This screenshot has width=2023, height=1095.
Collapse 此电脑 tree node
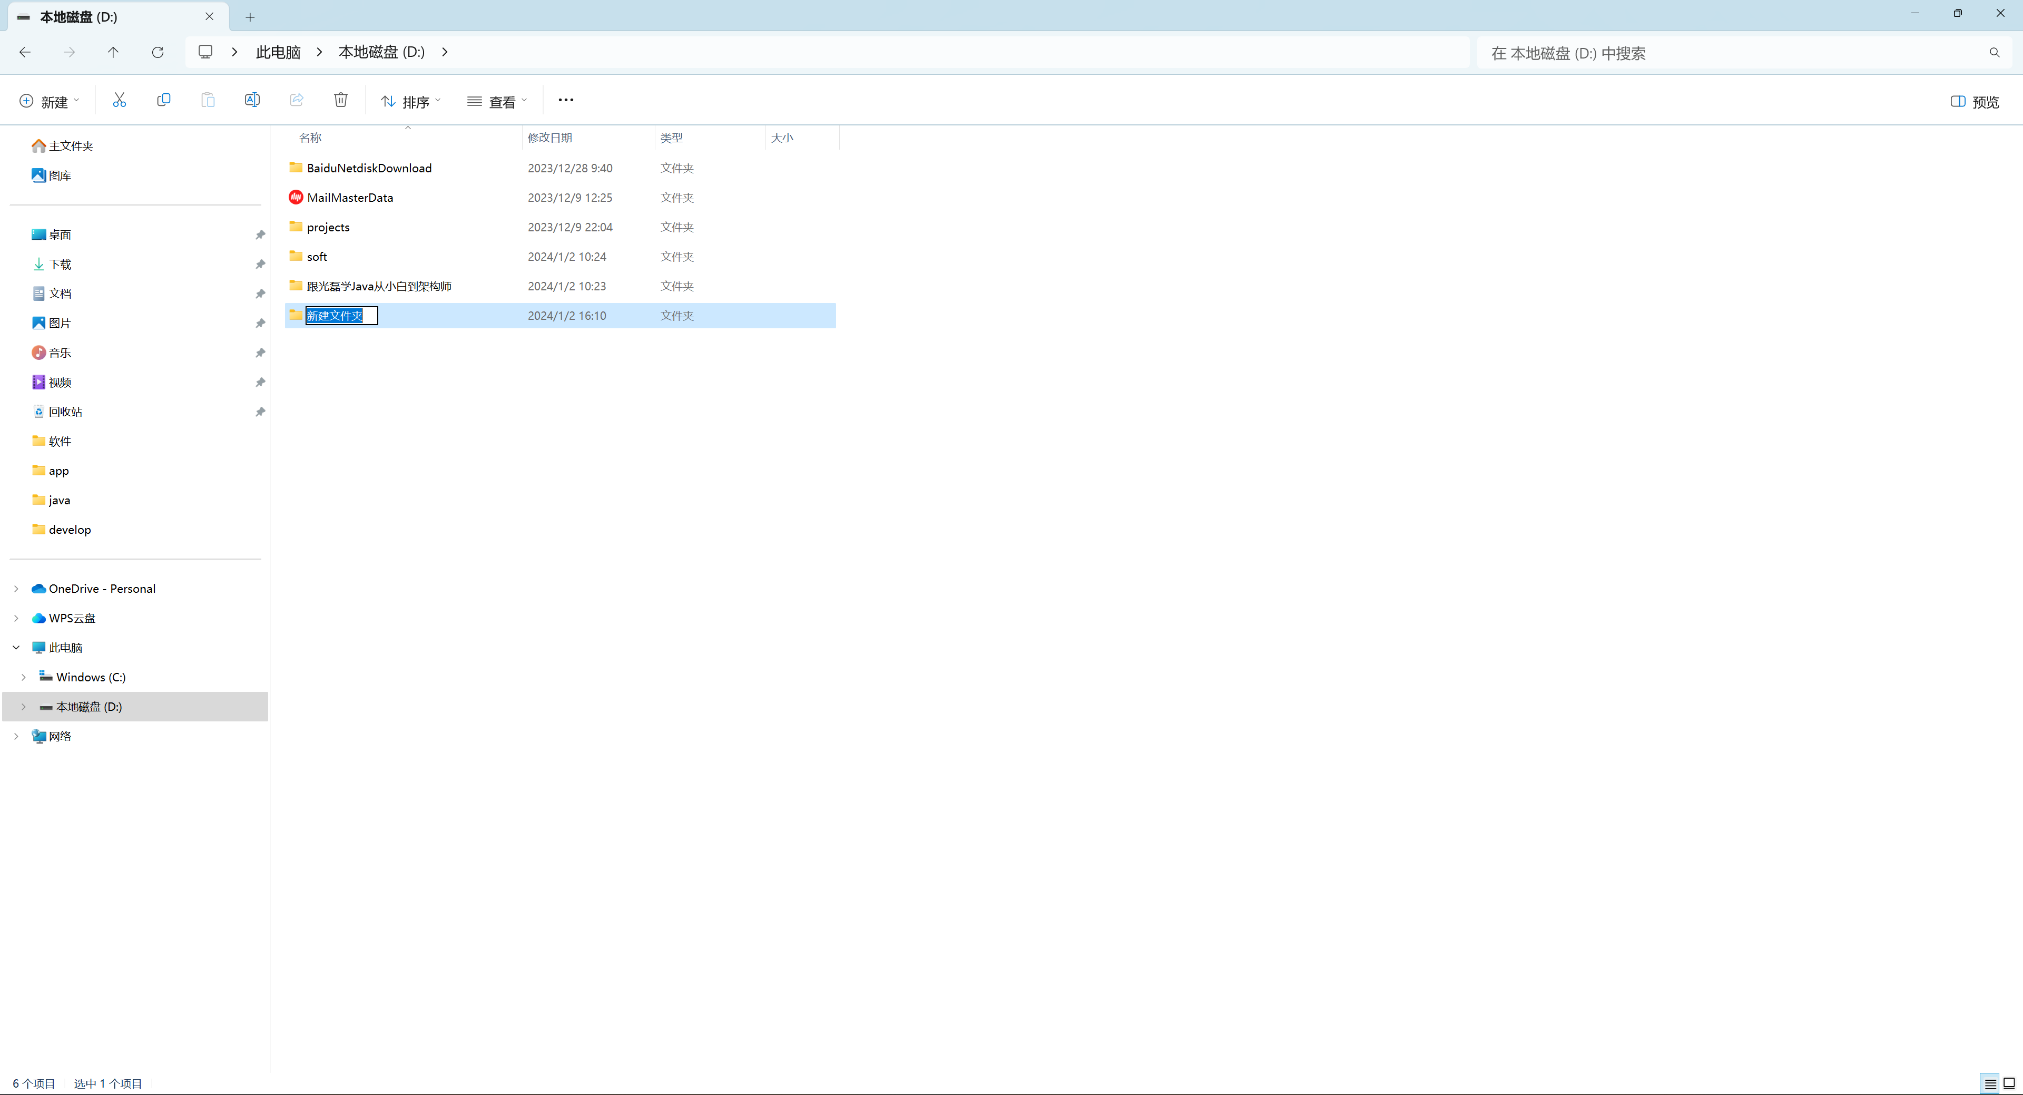click(16, 648)
